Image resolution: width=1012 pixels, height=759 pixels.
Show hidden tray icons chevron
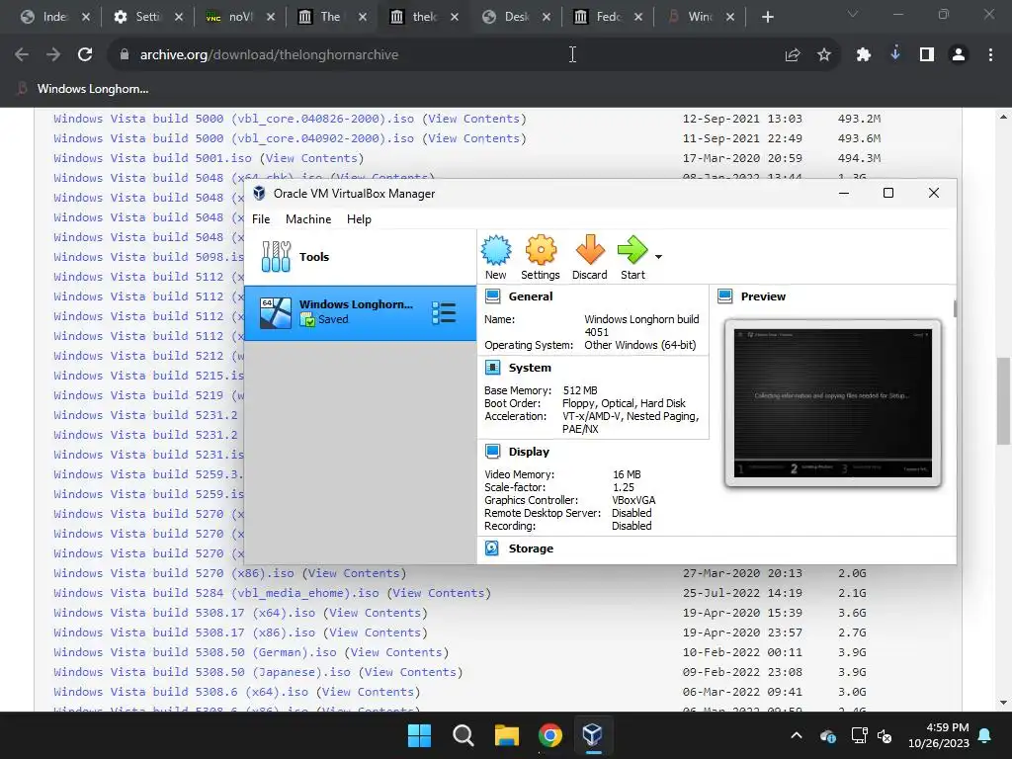click(x=797, y=735)
